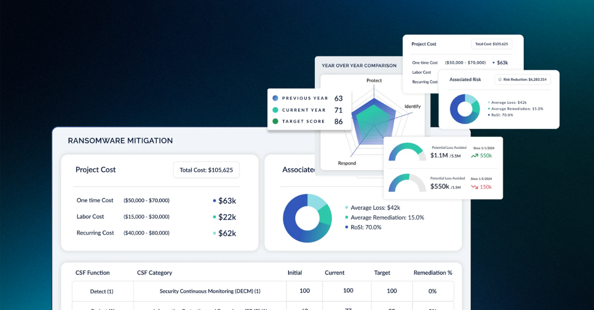Click the $22k Labor Cost value

coord(227,217)
